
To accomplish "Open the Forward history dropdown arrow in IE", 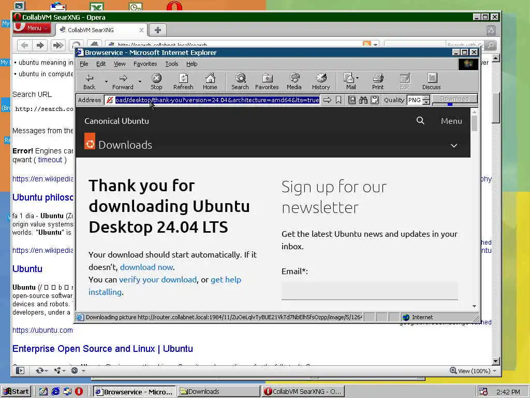I will pyautogui.click(x=140, y=81).
